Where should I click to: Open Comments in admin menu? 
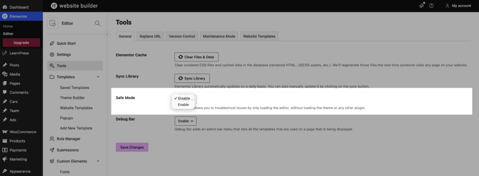click(22, 92)
